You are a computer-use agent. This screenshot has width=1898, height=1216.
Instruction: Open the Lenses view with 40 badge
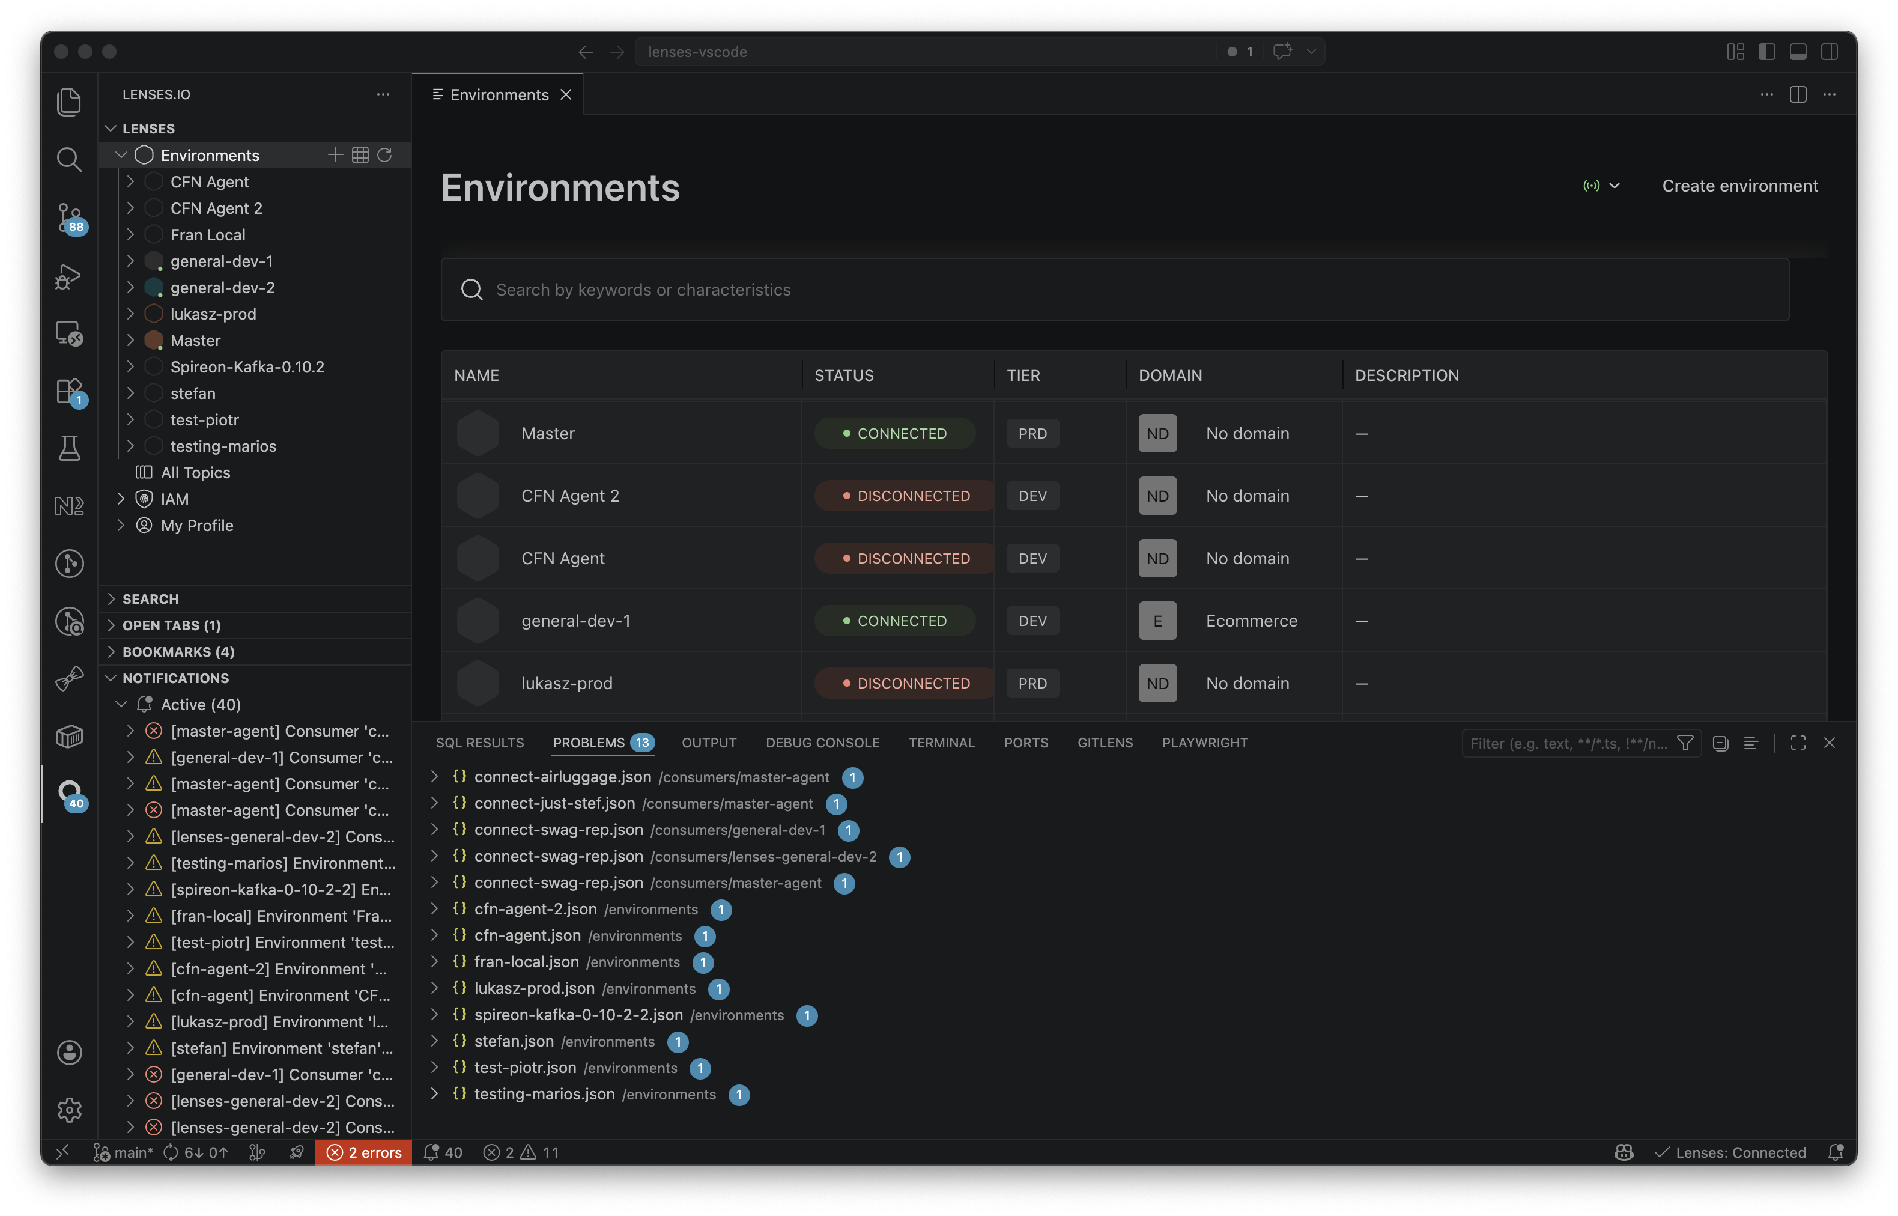point(70,794)
